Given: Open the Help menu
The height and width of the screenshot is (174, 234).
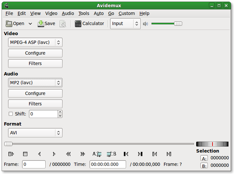Looking at the screenshot, I should pos(144,13).
